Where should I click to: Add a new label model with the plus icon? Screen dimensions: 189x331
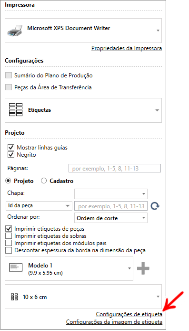[x=143, y=268]
